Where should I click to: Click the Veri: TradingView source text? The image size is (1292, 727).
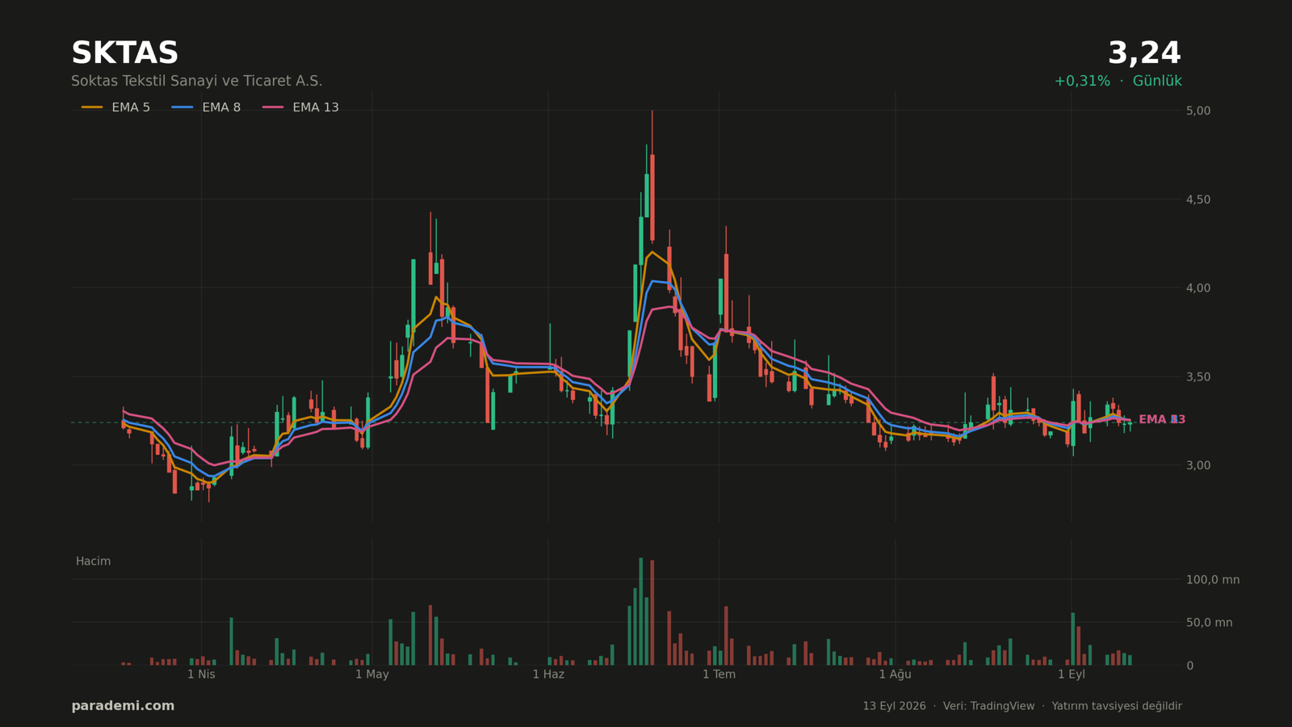pyautogui.click(x=988, y=706)
